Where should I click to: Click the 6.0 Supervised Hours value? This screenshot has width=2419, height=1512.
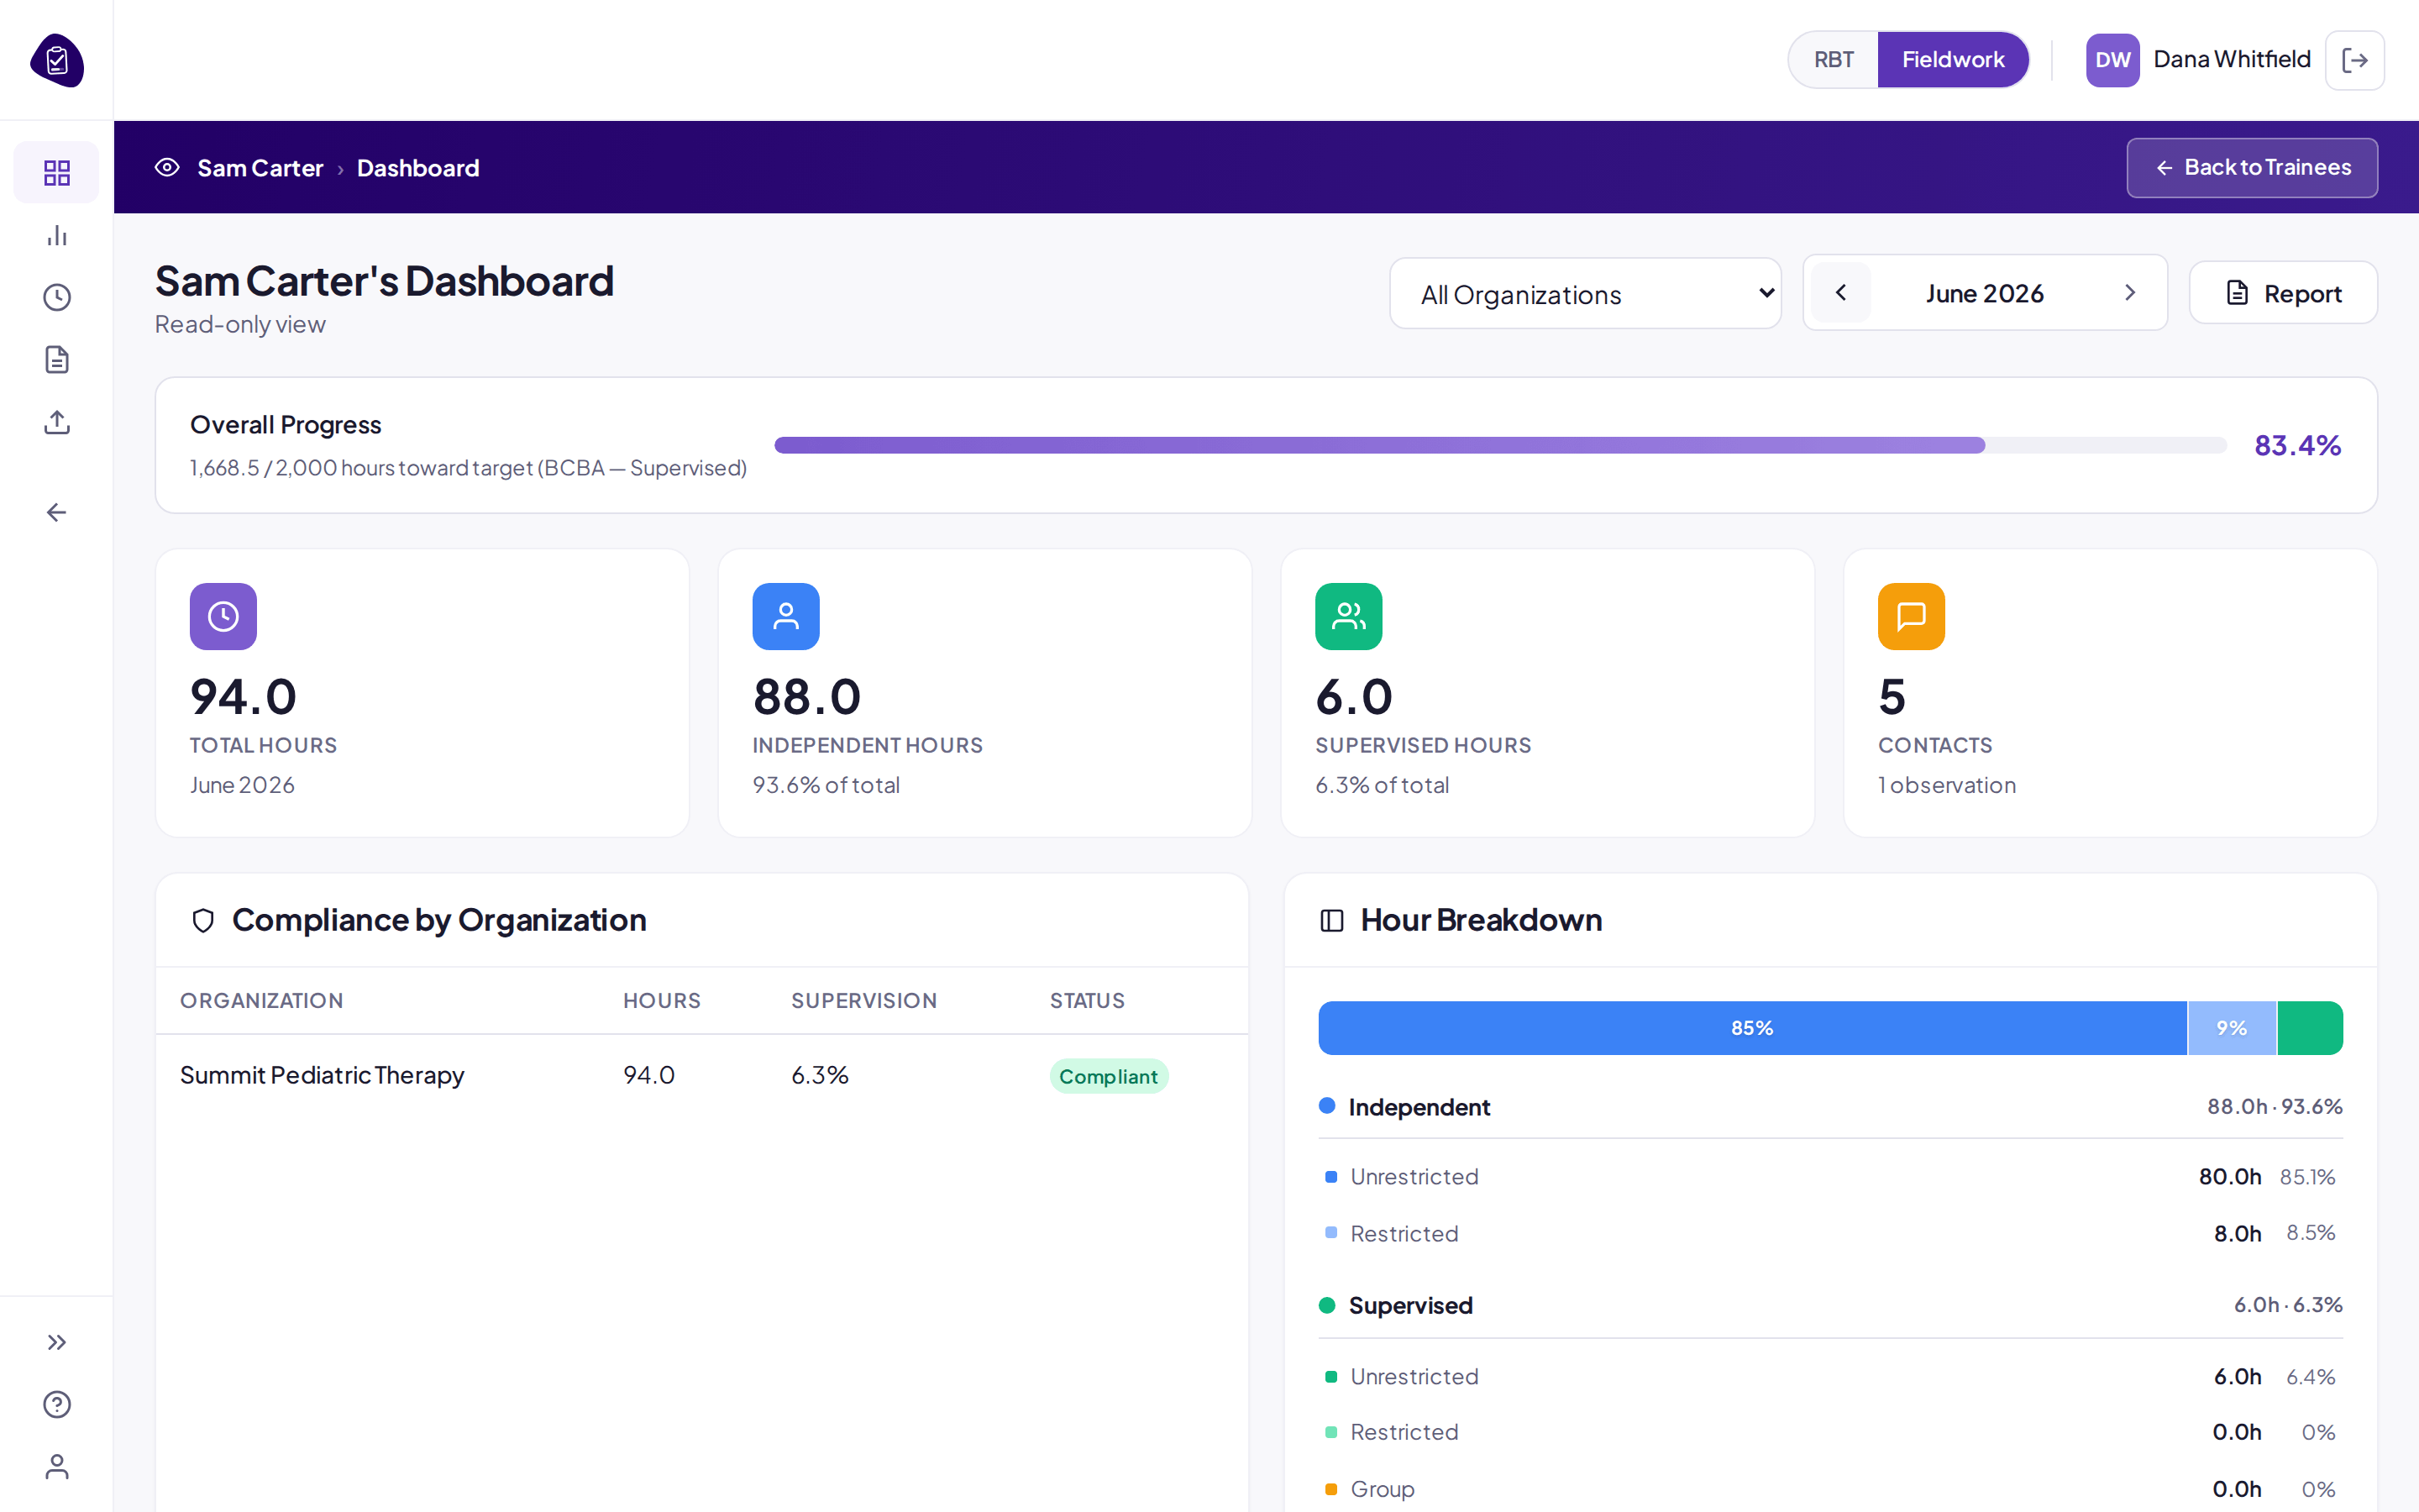tap(1353, 697)
